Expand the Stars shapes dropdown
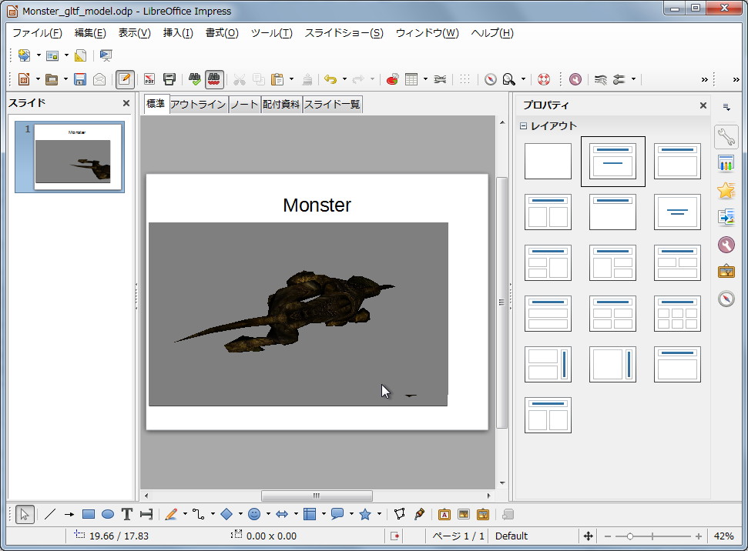 click(378, 513)
